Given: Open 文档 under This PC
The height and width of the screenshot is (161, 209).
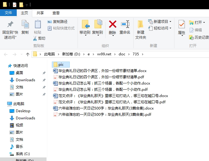Looking at the screenshot, I should pos(16,140).
